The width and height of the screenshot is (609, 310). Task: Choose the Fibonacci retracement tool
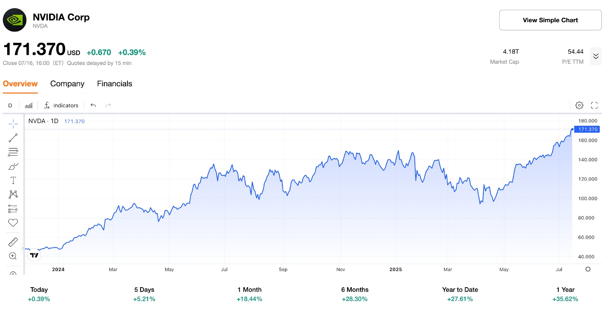(x=13, y=152)
